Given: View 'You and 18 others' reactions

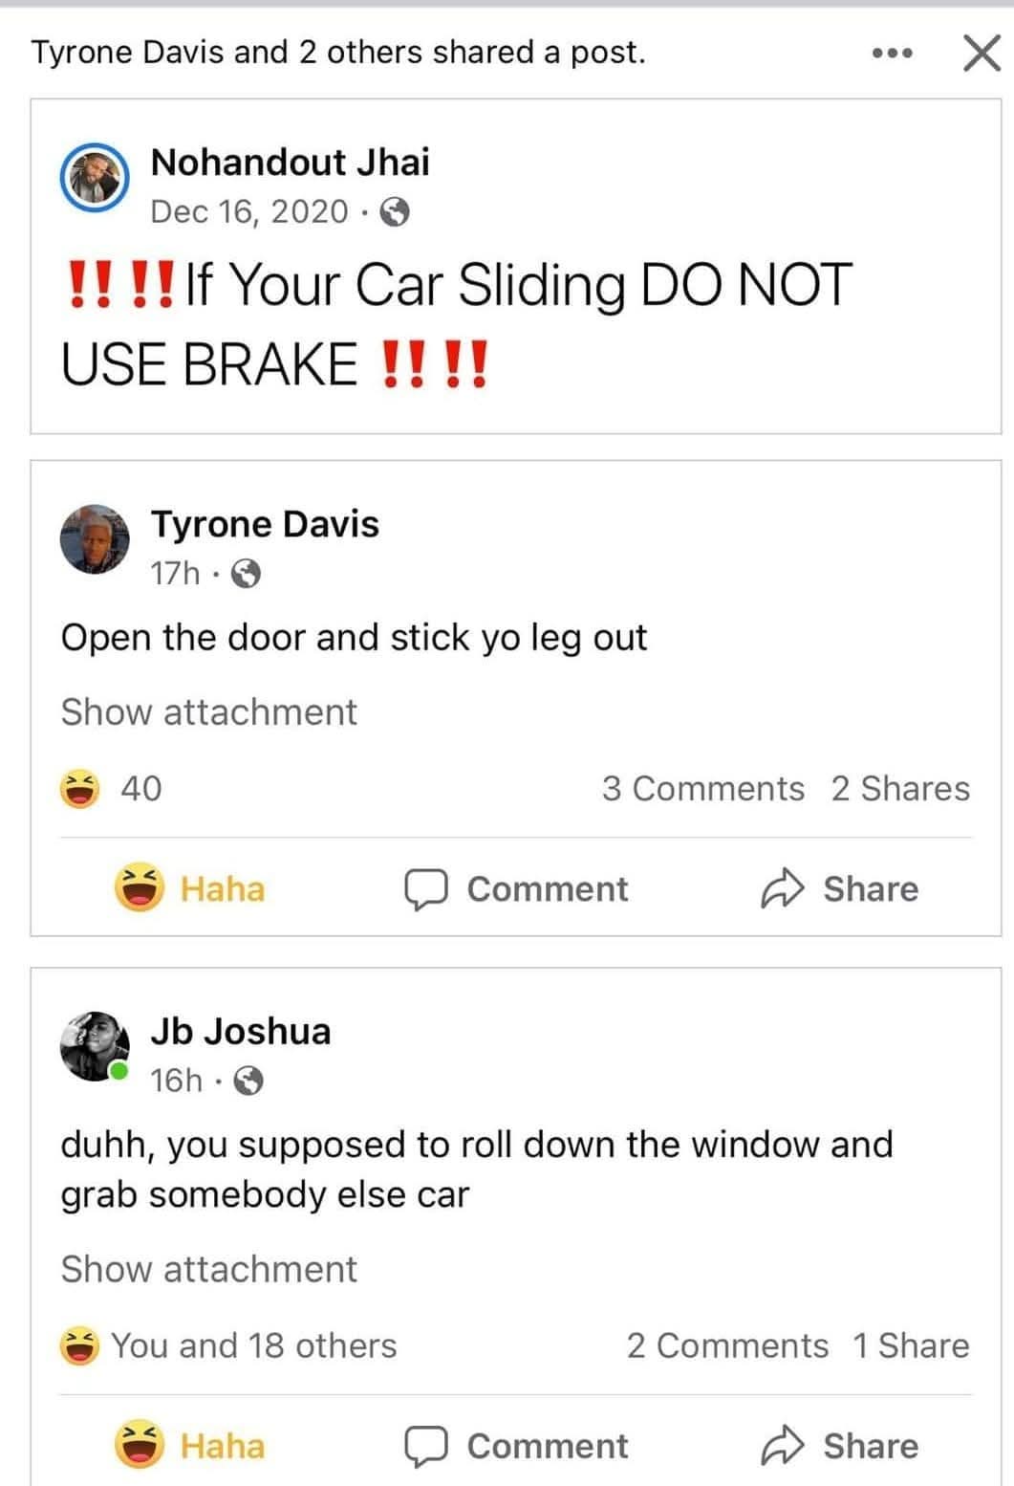Looking at the screenshot, I should pos(228,1345).
